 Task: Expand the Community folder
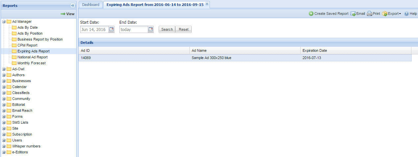[4, 99]
